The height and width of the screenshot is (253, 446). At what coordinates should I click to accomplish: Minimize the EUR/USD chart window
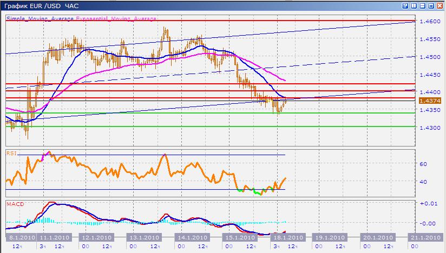coord(422,5)
